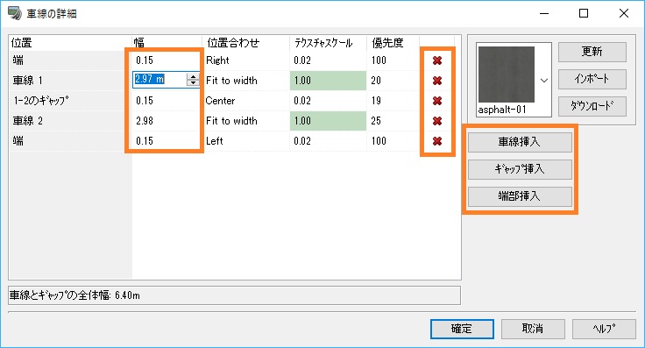Select the asphalt-01 texture thumbnail

click(x=507, y=75)
